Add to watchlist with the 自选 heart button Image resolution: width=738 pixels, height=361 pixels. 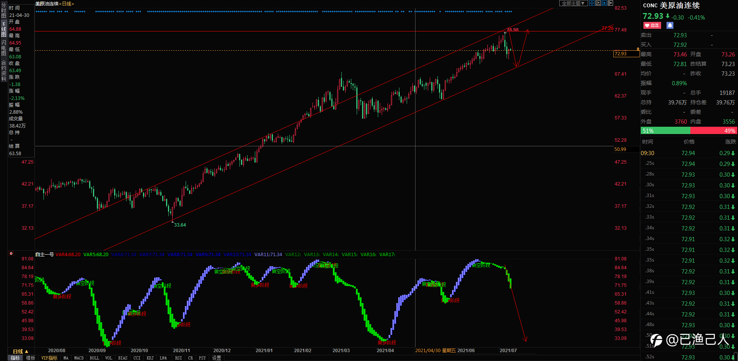[x=652, y=25]
